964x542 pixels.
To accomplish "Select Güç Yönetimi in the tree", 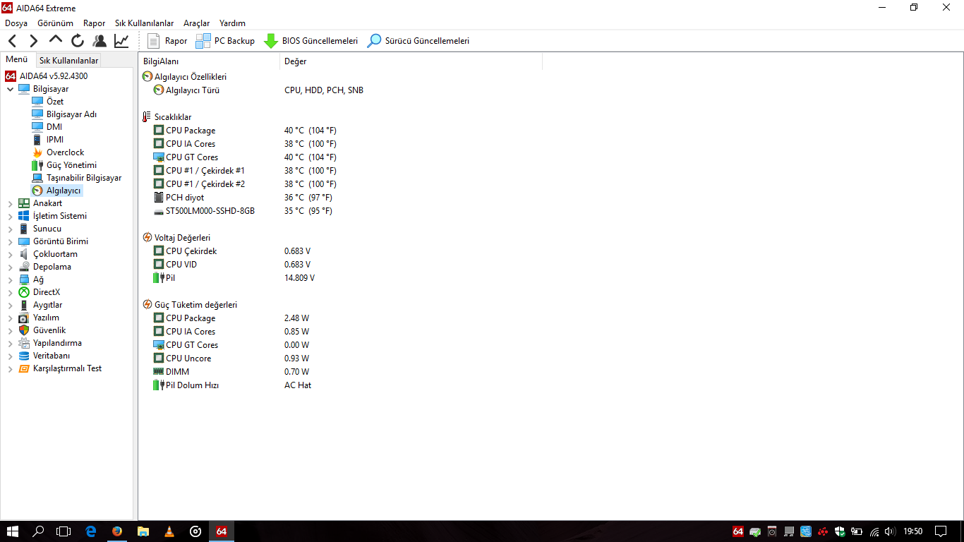I will click(71, 165).
